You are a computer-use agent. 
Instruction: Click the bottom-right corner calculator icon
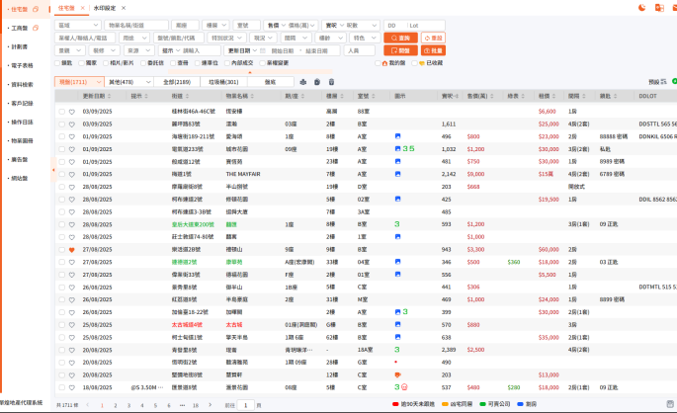click(670, 404)
